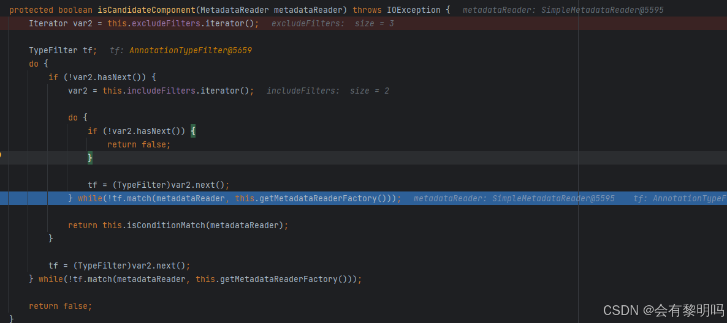Click the outer "do" keyword below TypeFilter tf
The image size is (727, 323).
[x=34, y=64]
